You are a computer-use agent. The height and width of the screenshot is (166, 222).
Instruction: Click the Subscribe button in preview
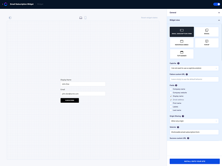click(x=70, y=100)
